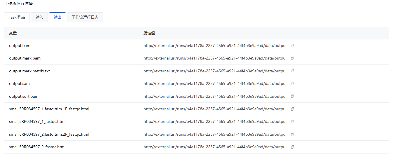Click the 工作流运行详情 page title
The height and width of the screenshot is (157, 393).
(18, 4)
